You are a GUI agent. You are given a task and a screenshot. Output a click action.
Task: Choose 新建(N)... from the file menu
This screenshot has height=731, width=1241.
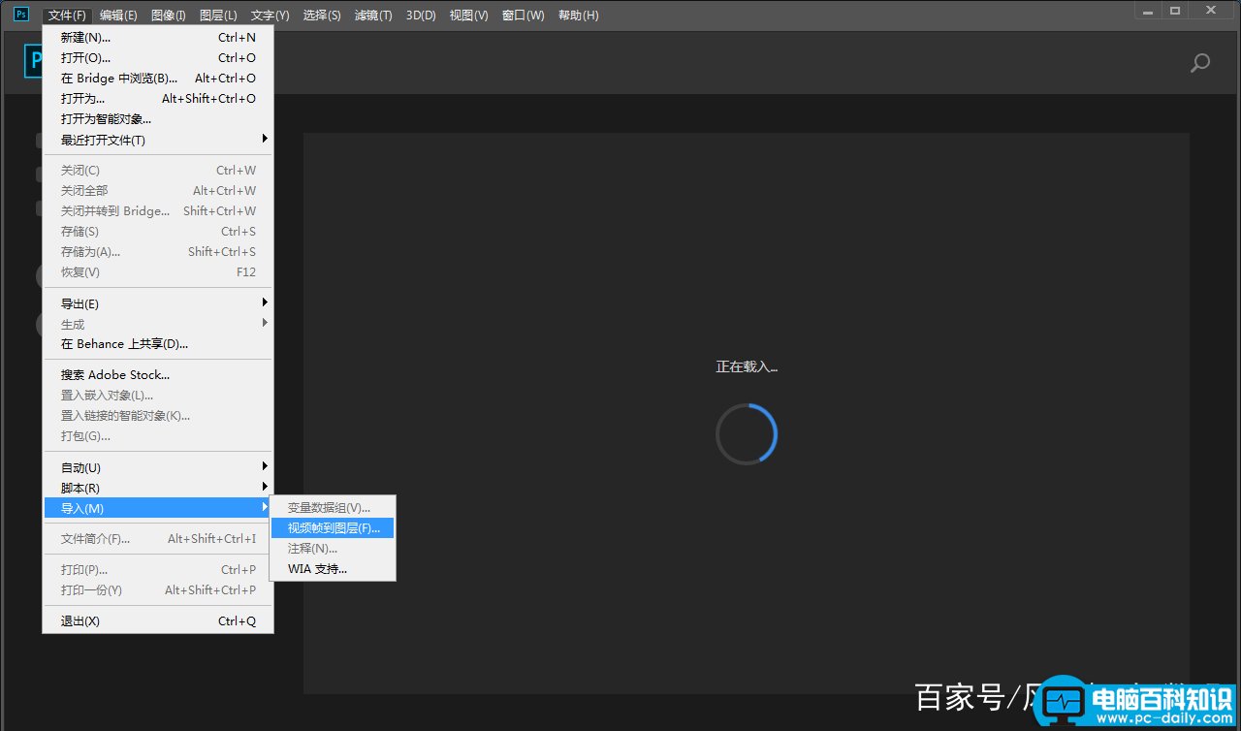tap(158, 38)
